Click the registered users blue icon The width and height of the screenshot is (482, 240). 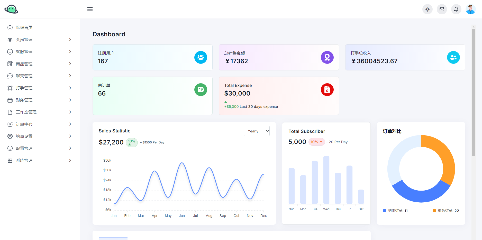point(201,57)
